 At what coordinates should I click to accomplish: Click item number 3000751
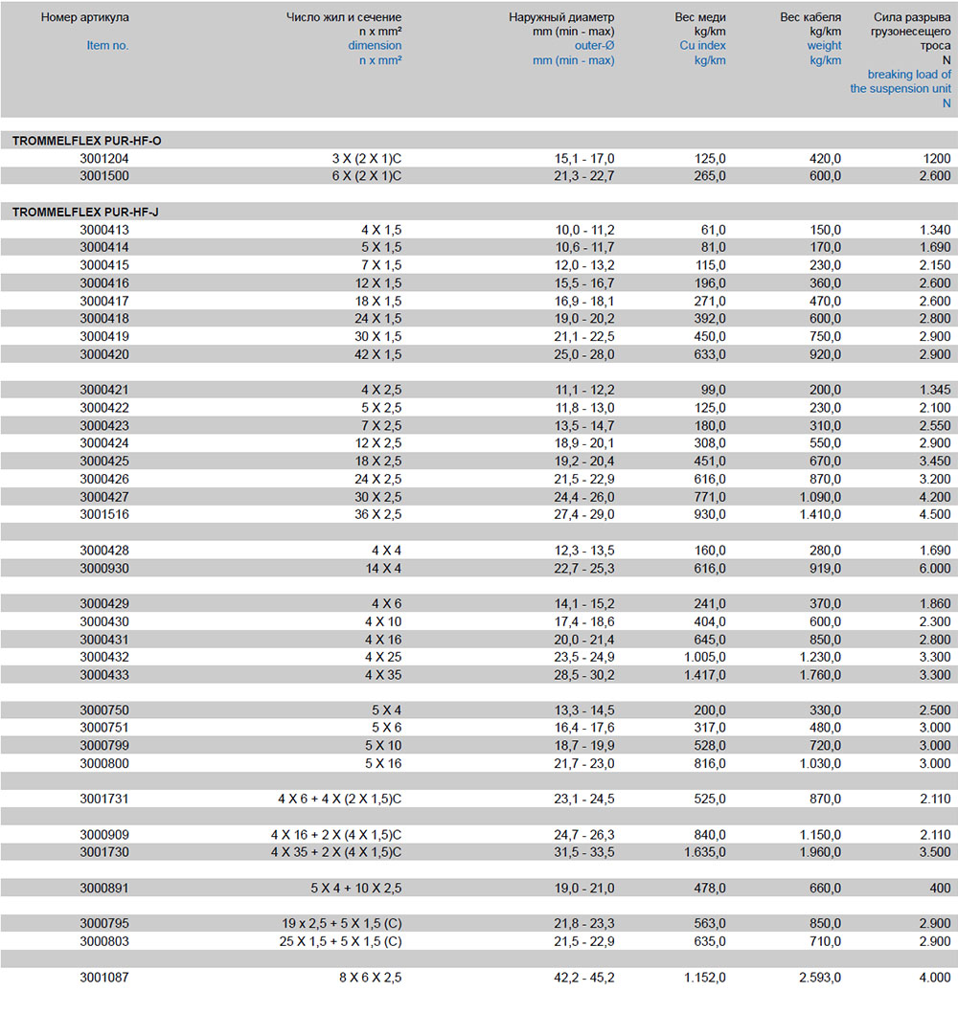pyautogui.click(x=104, y=728)
